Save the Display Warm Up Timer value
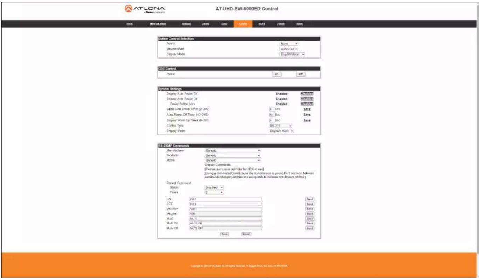 click(307, 120)
